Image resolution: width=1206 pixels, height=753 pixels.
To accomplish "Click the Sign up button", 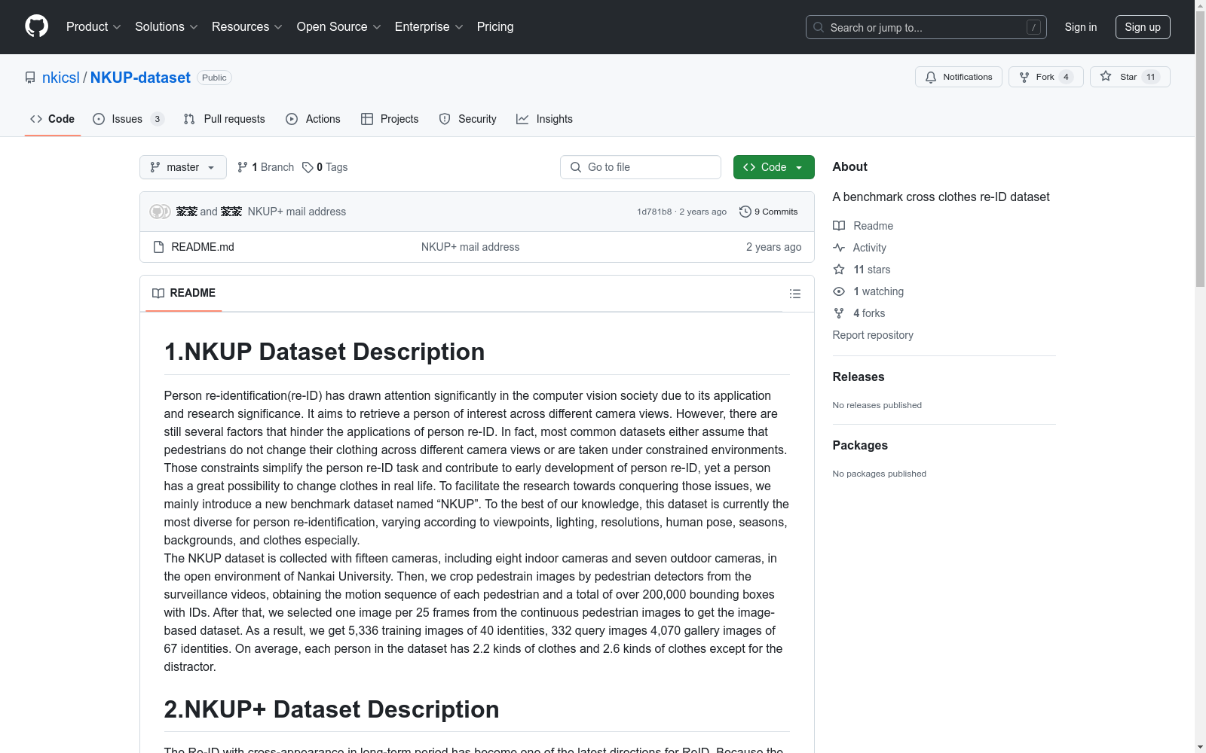I will point(1143,27).
